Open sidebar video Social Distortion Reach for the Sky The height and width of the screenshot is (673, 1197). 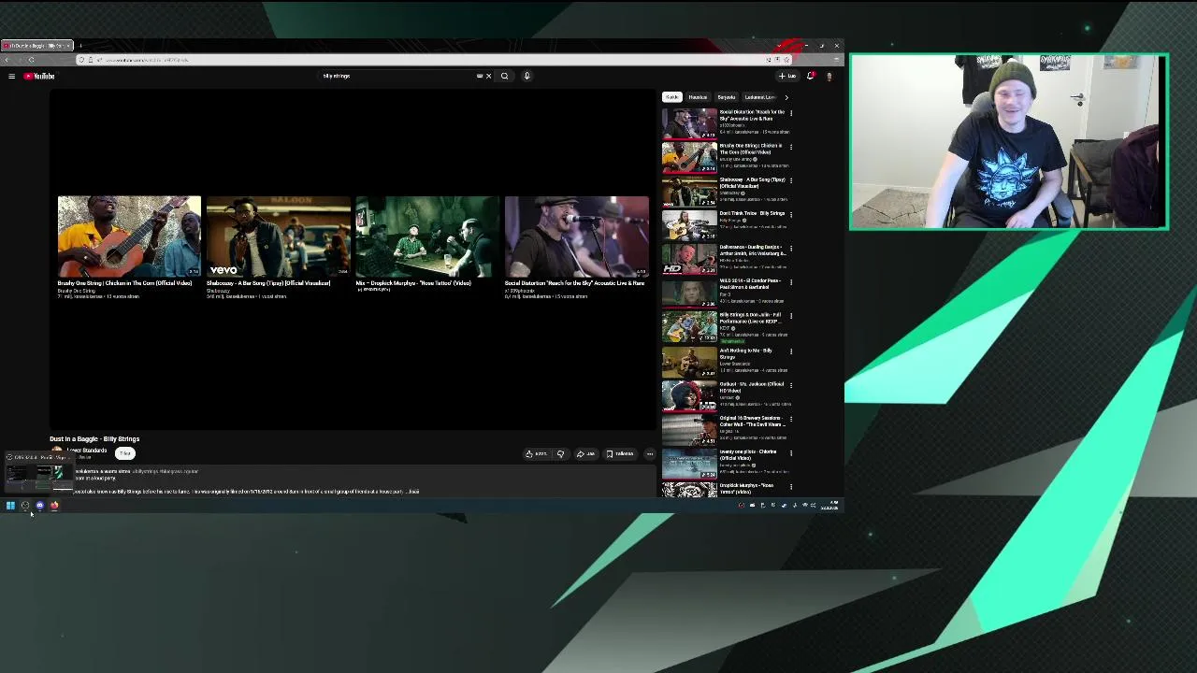tap(689, 123)
